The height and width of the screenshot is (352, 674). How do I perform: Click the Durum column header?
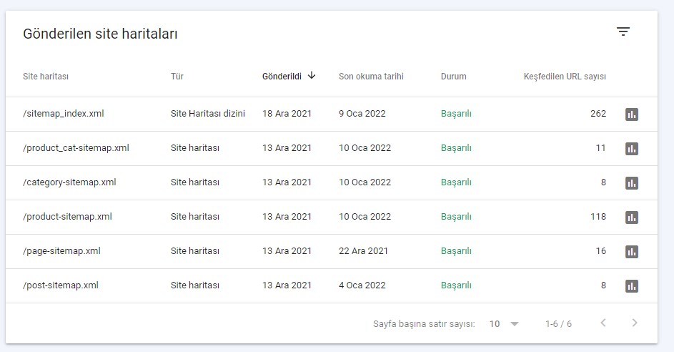(453, 76)
